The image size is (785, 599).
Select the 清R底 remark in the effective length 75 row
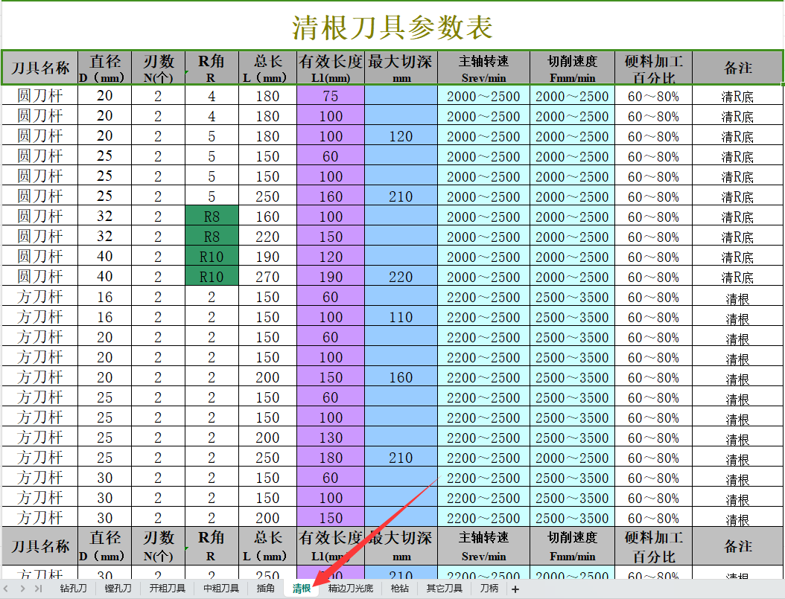point(737,95)
